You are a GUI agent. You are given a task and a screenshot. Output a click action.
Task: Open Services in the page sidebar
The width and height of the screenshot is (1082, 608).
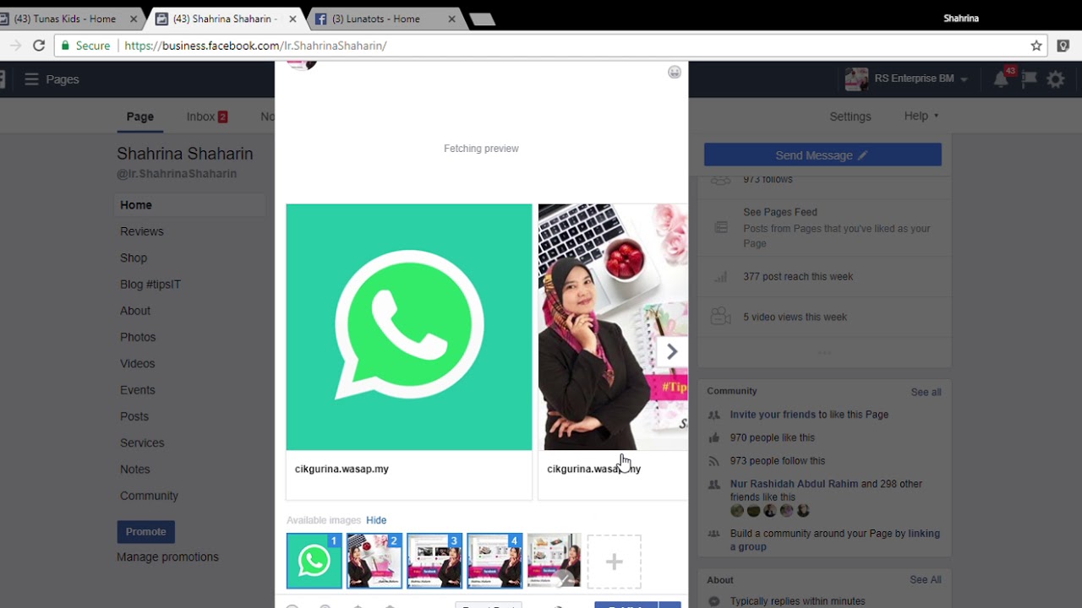[142, 442]
